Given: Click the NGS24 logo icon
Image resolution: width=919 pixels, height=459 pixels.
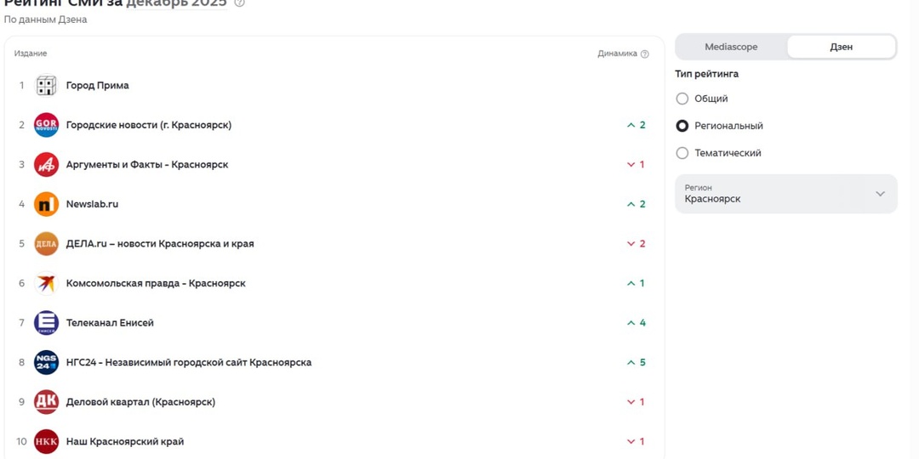Looking at the screenshot, I should coord(46,362).
